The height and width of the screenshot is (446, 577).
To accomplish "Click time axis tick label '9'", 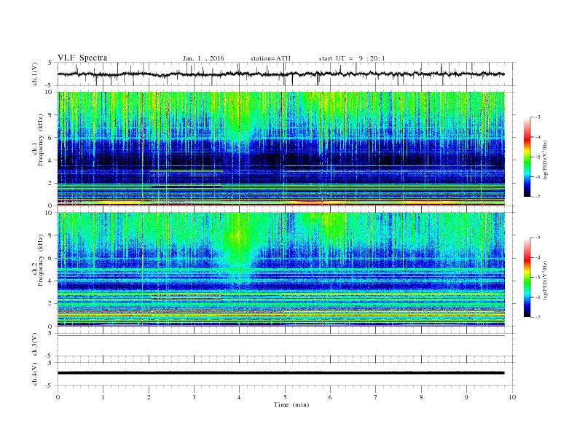I will click(x=466, y=397).
